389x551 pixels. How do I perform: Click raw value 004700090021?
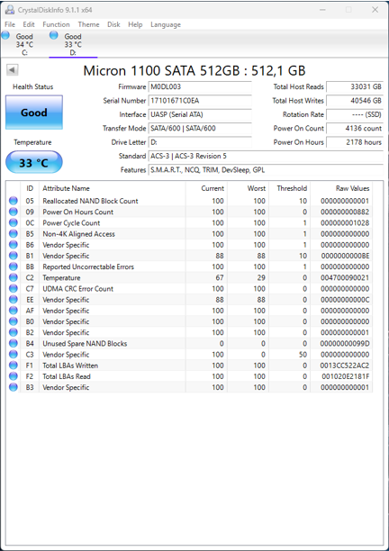pos(345,277)
